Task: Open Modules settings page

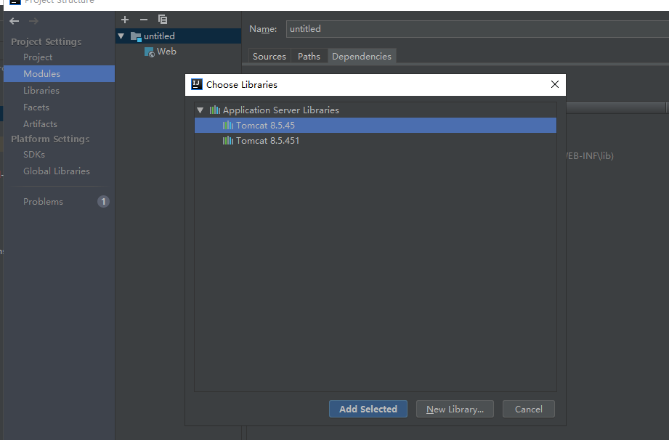Action: coord(59,74)
